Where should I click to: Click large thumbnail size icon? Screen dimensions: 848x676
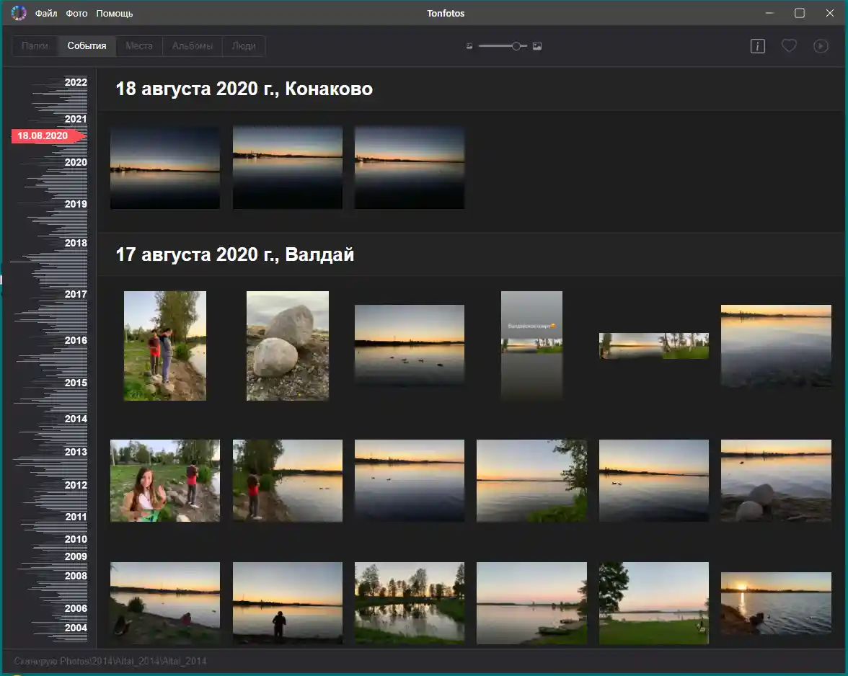(x=537, y=46)
